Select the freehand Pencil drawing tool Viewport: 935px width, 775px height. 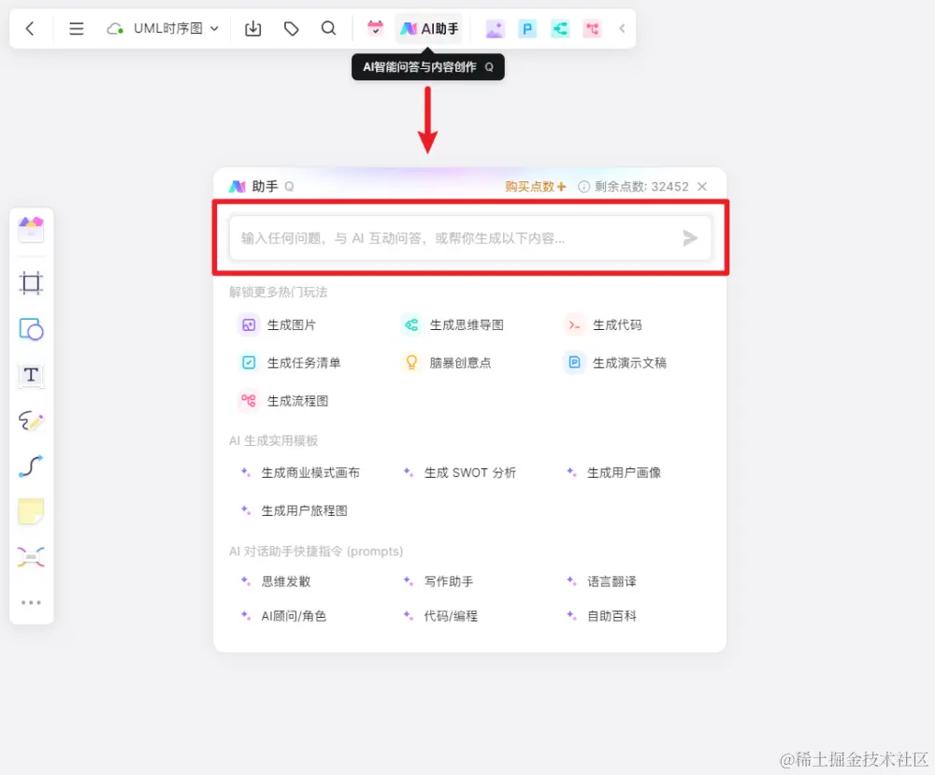[31, 421]
